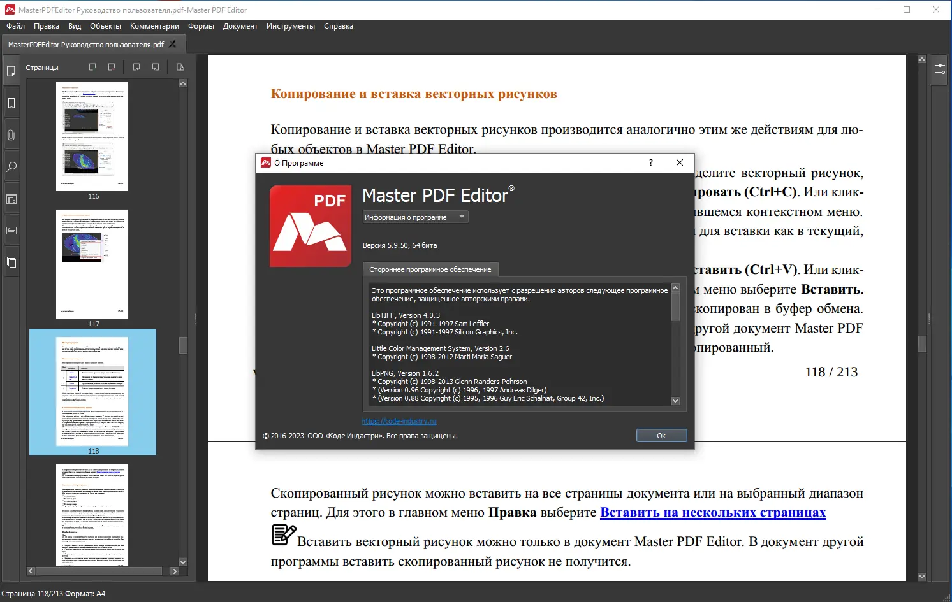Click the LibTIFF, Version 4.0.3 line
952x602 pixels.
[x=406, y=315]
